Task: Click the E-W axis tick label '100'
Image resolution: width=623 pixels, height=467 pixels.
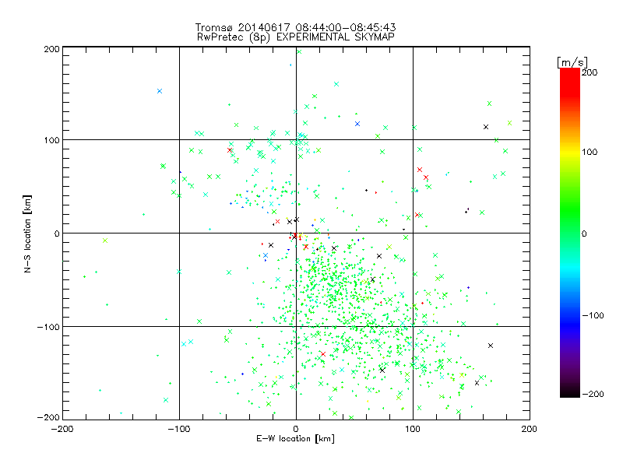Action: [413, 429]
